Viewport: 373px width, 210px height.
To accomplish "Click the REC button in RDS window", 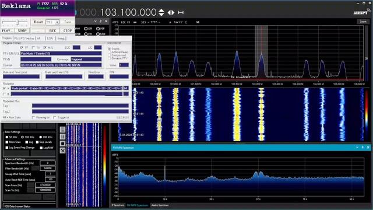I will coord(52,30).
